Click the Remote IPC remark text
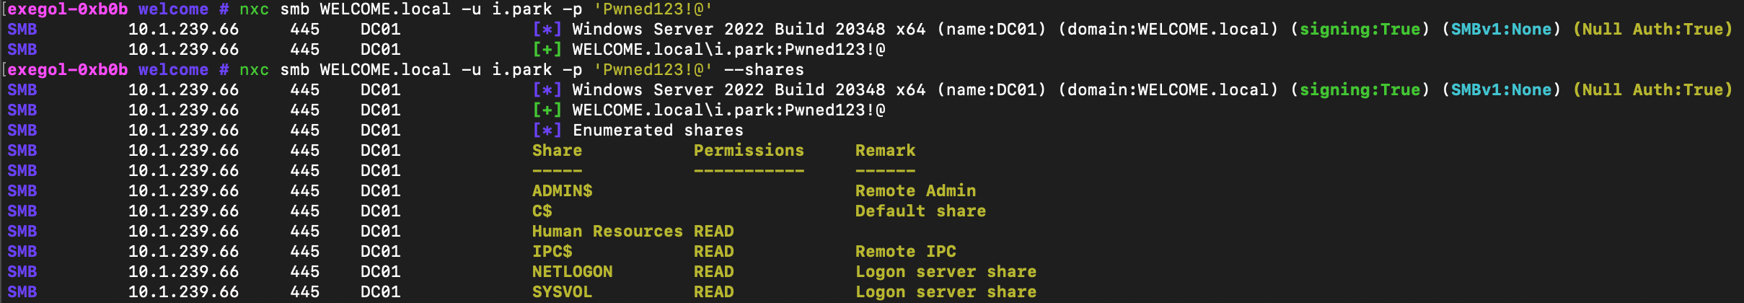Image resolution: width=1744 pixels, height=303 pixels. point(905,252)
